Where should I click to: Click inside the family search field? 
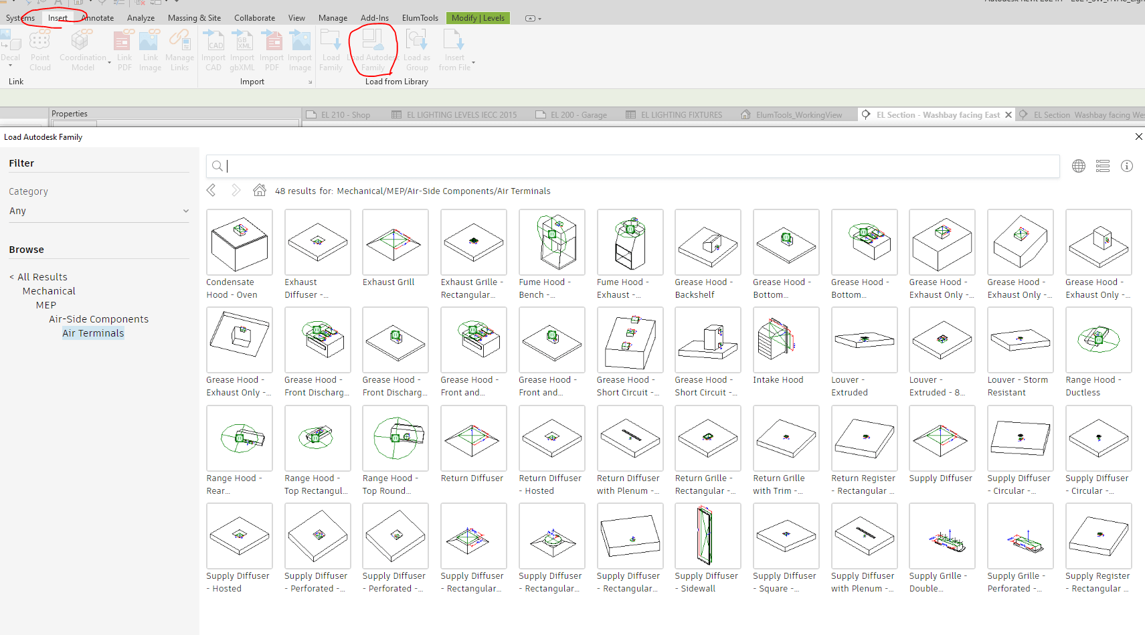tap(535, 165)
